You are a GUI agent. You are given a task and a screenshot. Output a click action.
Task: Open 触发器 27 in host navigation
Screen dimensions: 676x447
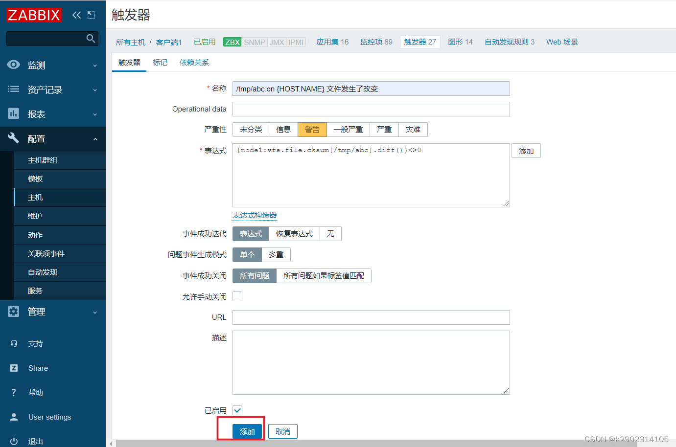420,42
